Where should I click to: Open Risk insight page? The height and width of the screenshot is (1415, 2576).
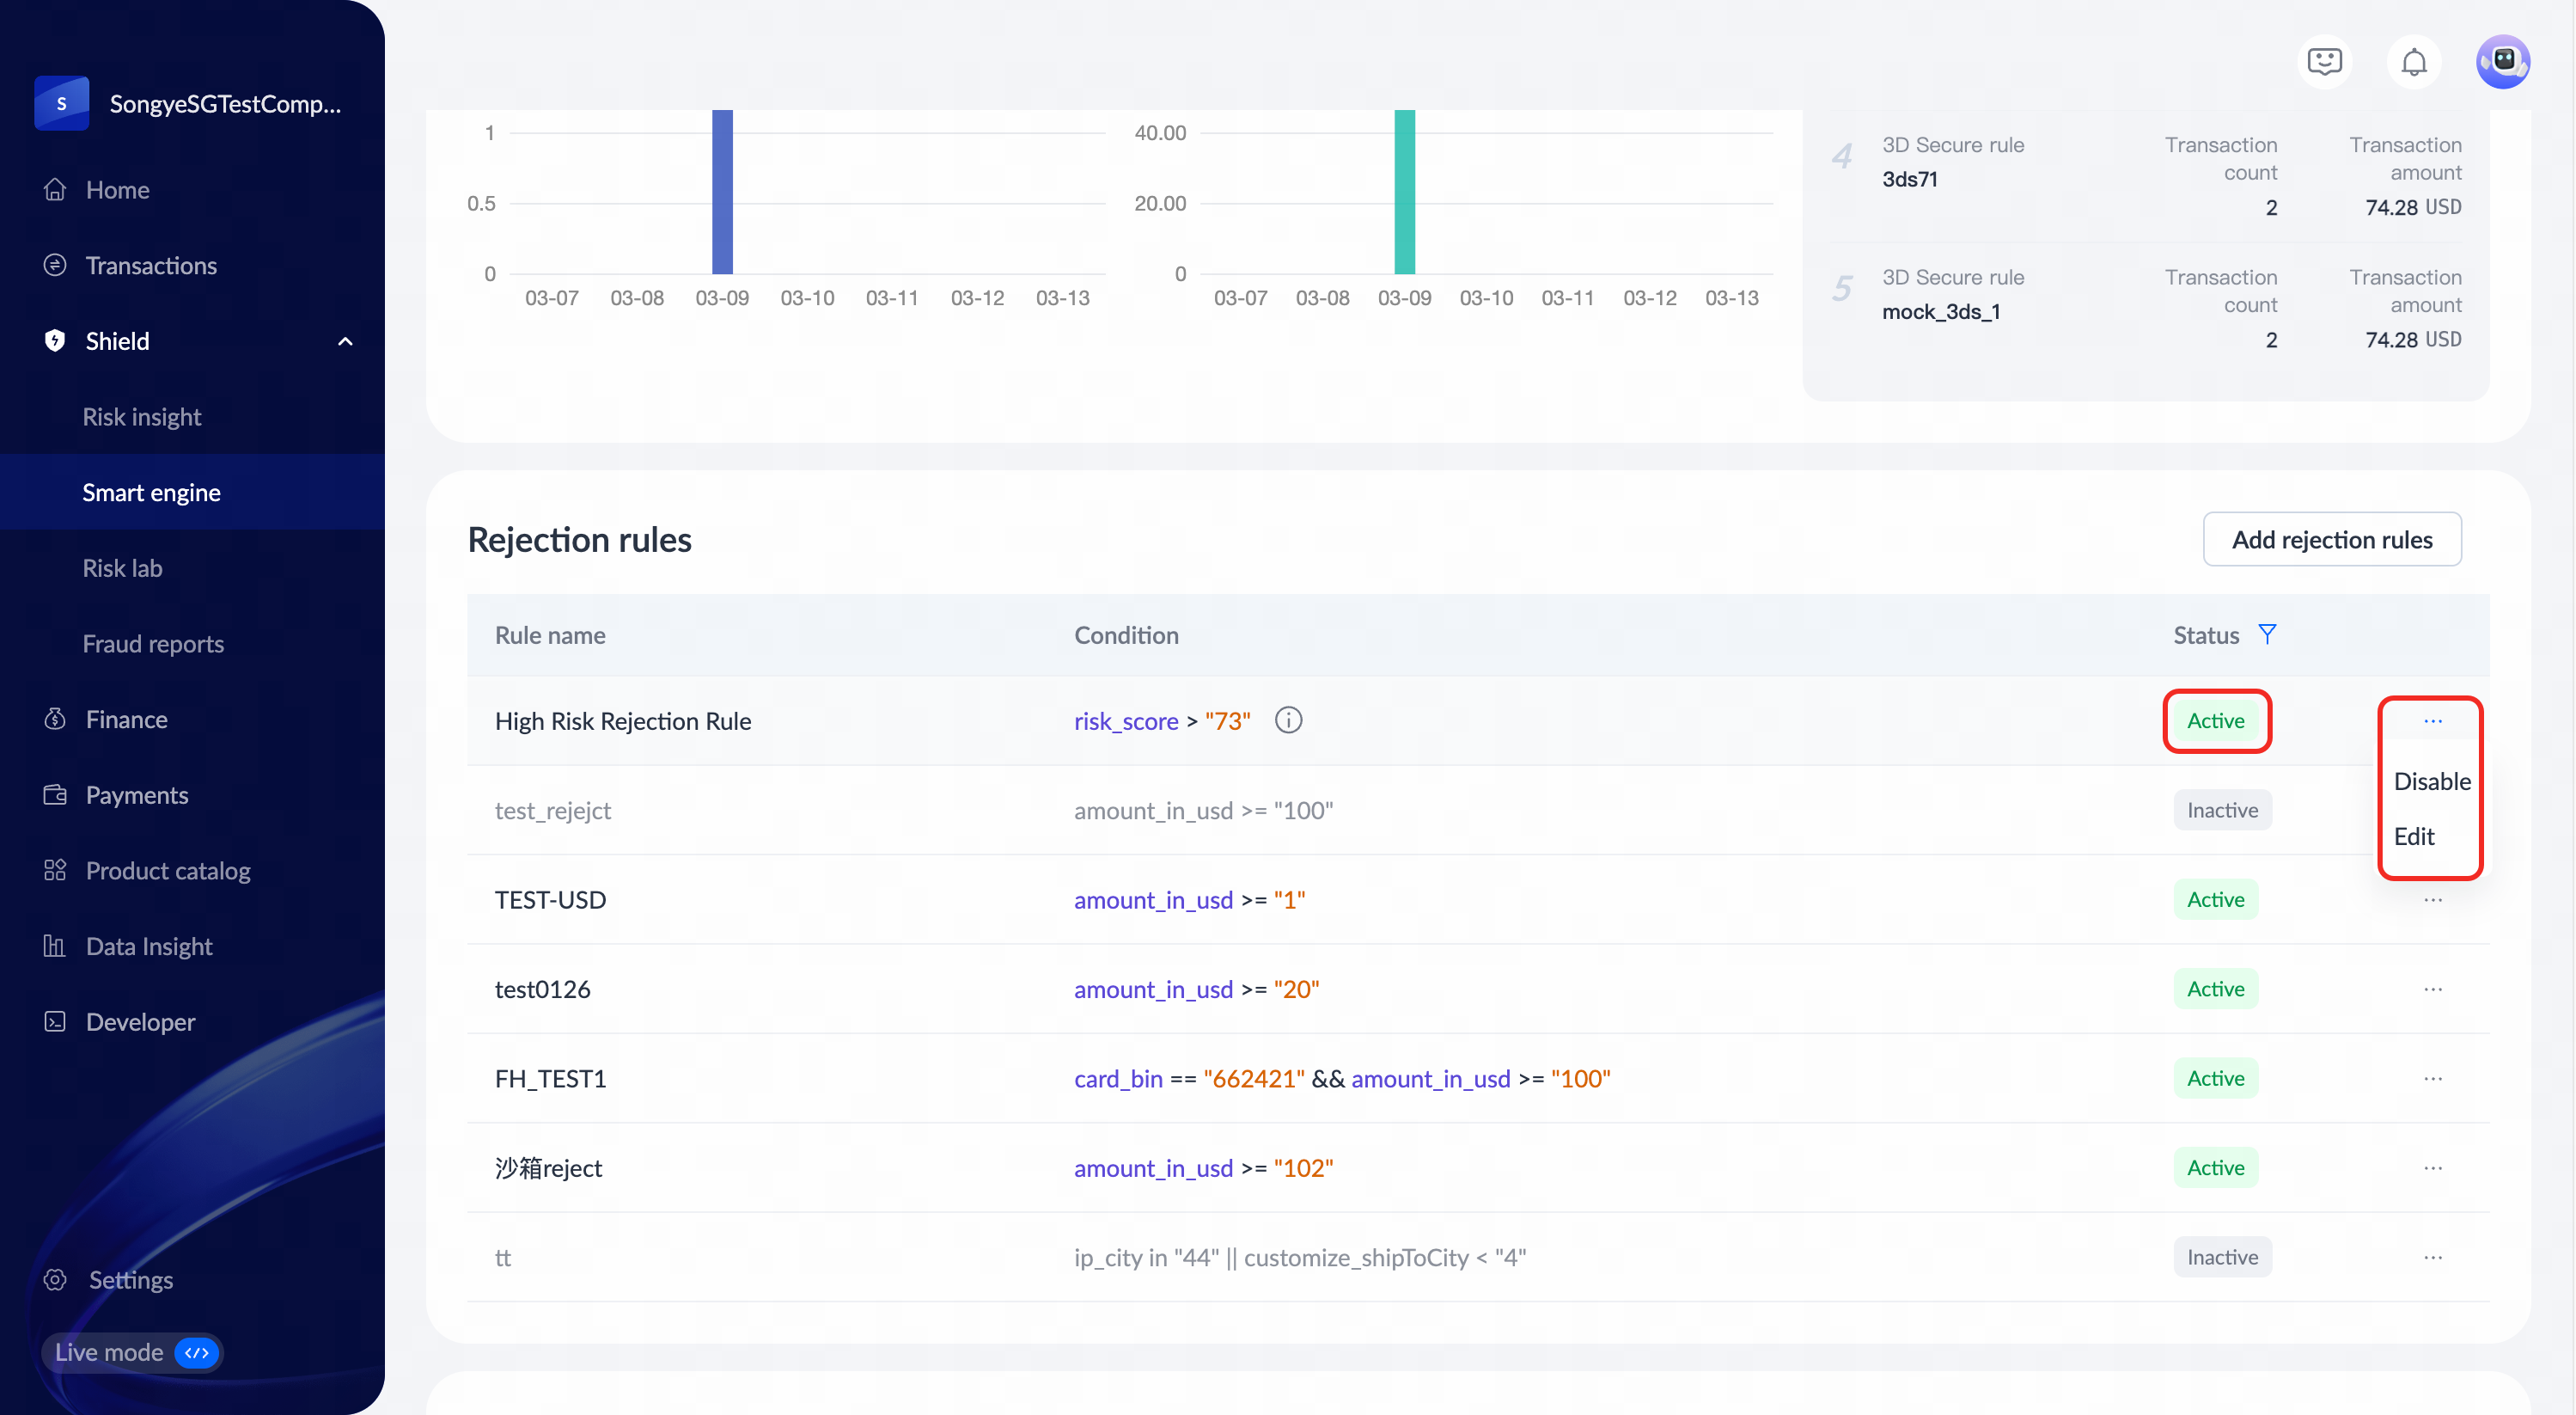[x=142, y=416]
